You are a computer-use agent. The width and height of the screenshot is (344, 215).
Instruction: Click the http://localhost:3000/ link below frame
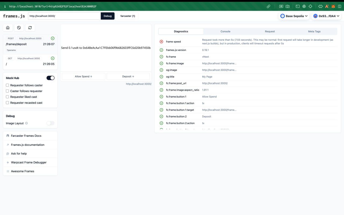(x=139, y=84)
